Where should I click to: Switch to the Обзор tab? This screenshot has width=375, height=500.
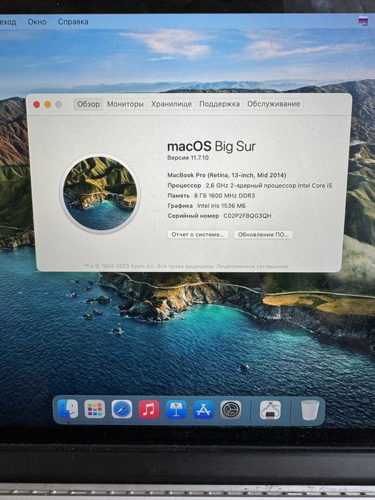point(89,104)
